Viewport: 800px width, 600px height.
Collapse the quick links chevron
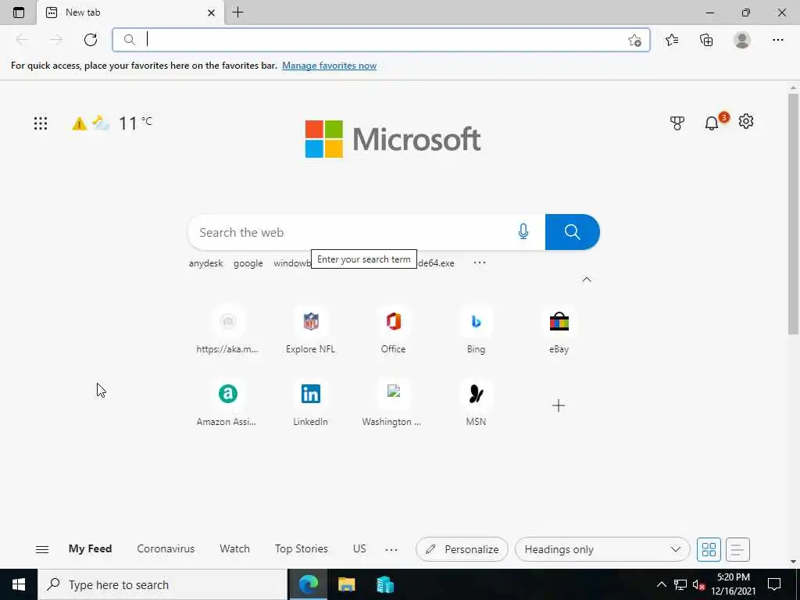pos(587,279)
